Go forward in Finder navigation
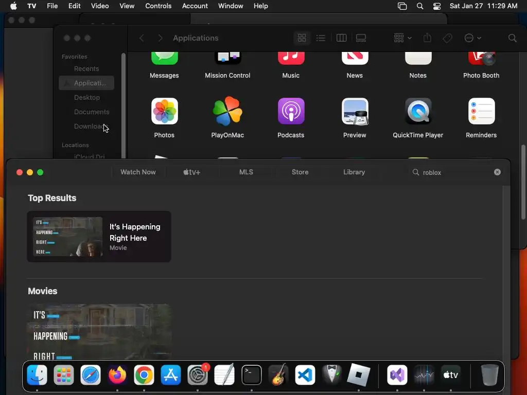Image resolution: width=527 pixels, height=395 pixels. coord(161,38)
